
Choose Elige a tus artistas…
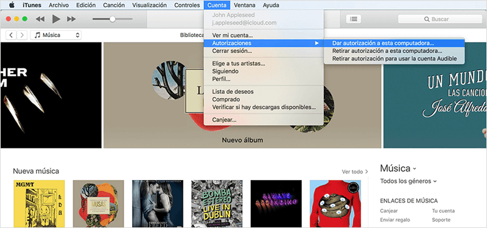[264, 64]
